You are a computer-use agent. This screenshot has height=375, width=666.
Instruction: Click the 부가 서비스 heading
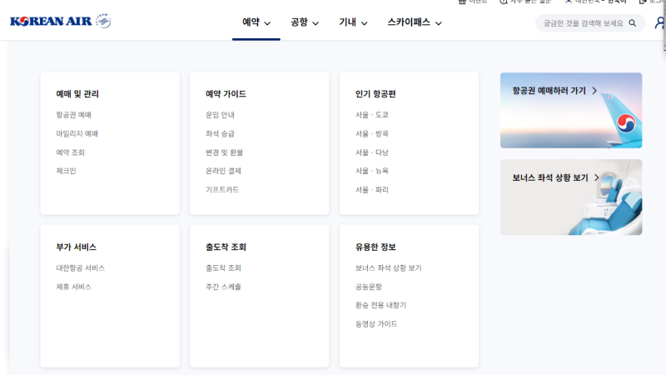[x=77, y=247]
